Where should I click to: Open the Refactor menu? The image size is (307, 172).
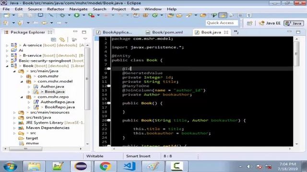[56, 9]
